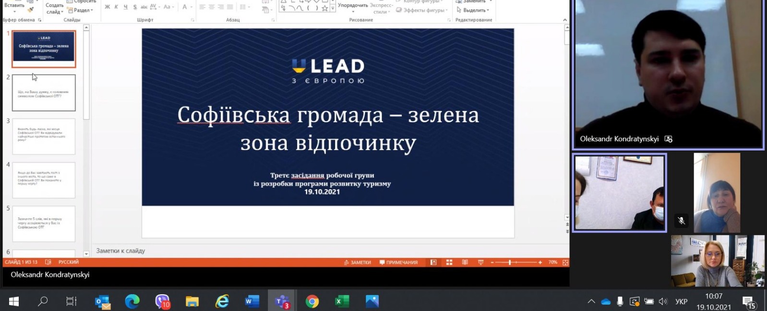The width and height of the screenshot is (767, 311).
Task: Click Упорядочить in the drawing group
Action: (353, 6)
